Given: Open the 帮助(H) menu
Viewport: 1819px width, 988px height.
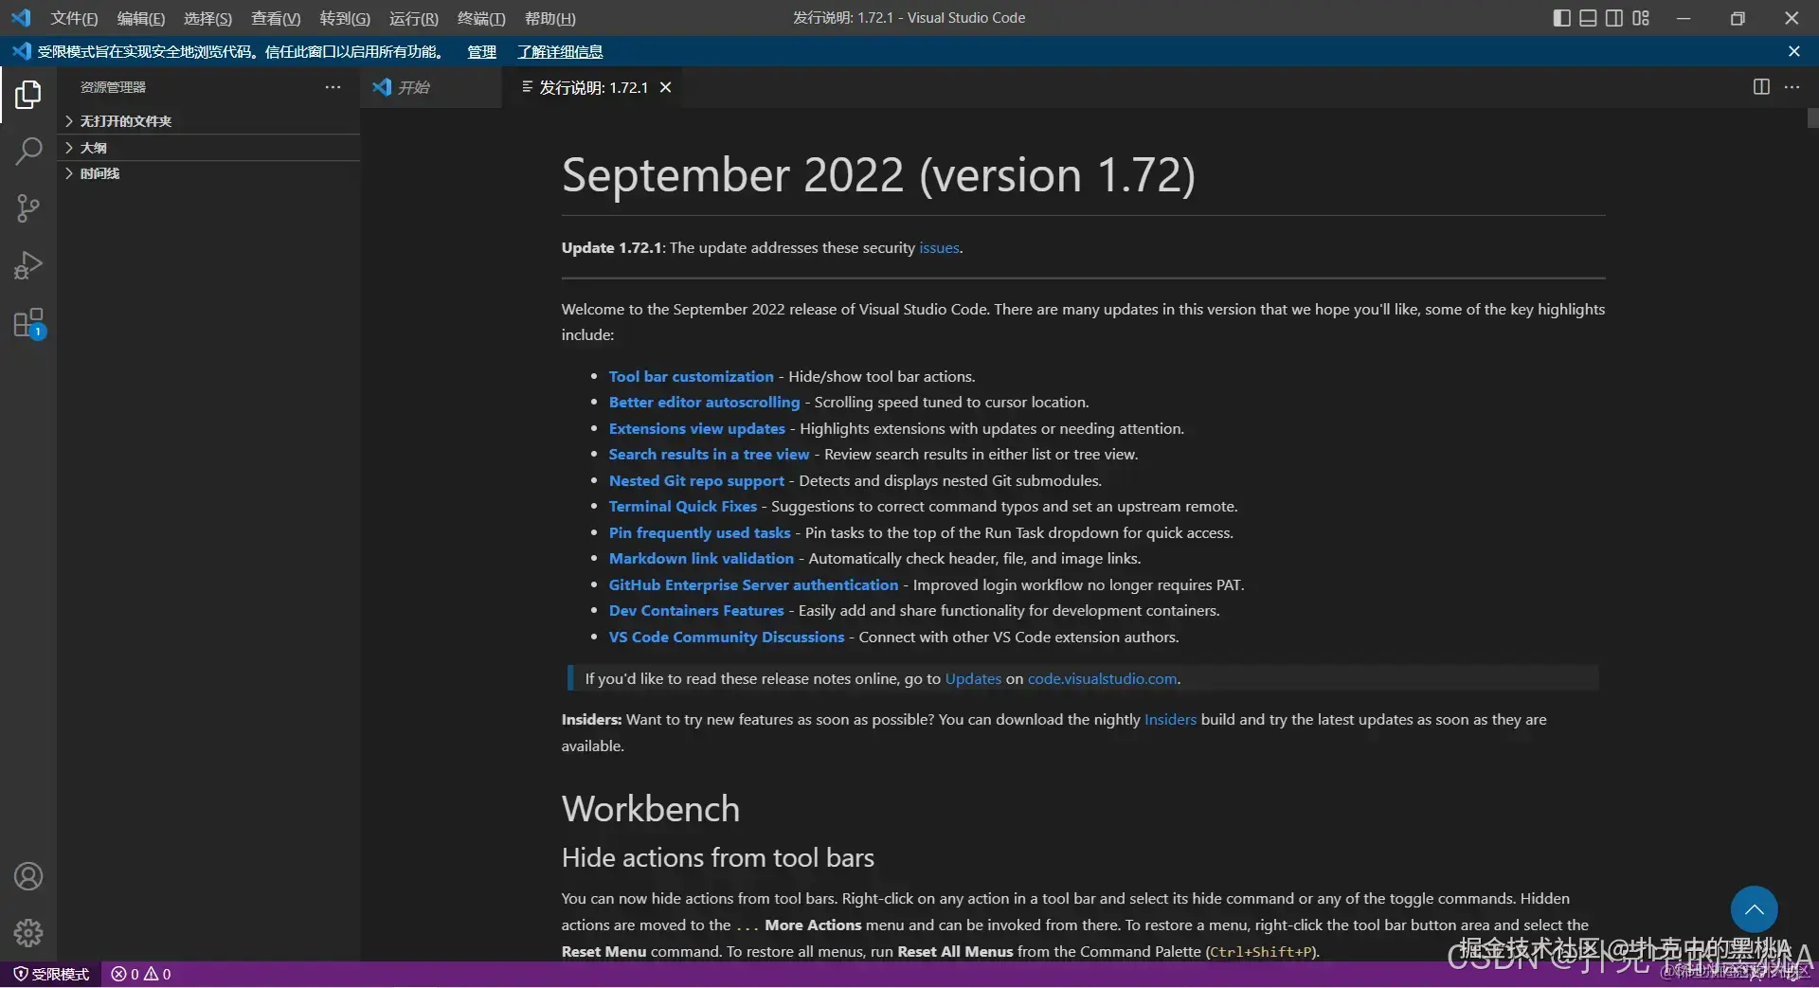Looking at the screenshot, I should 549,18.
